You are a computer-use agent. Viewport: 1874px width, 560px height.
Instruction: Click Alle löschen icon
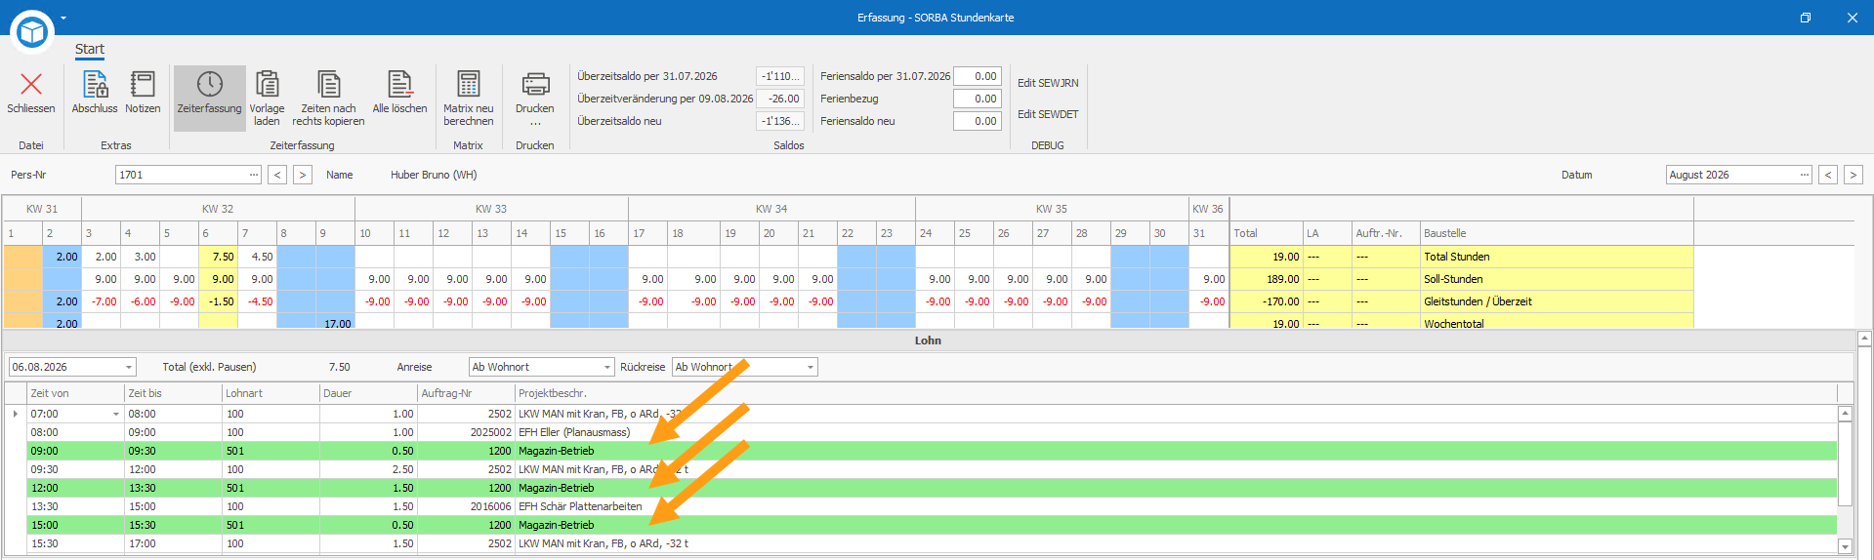click(399, 84)
